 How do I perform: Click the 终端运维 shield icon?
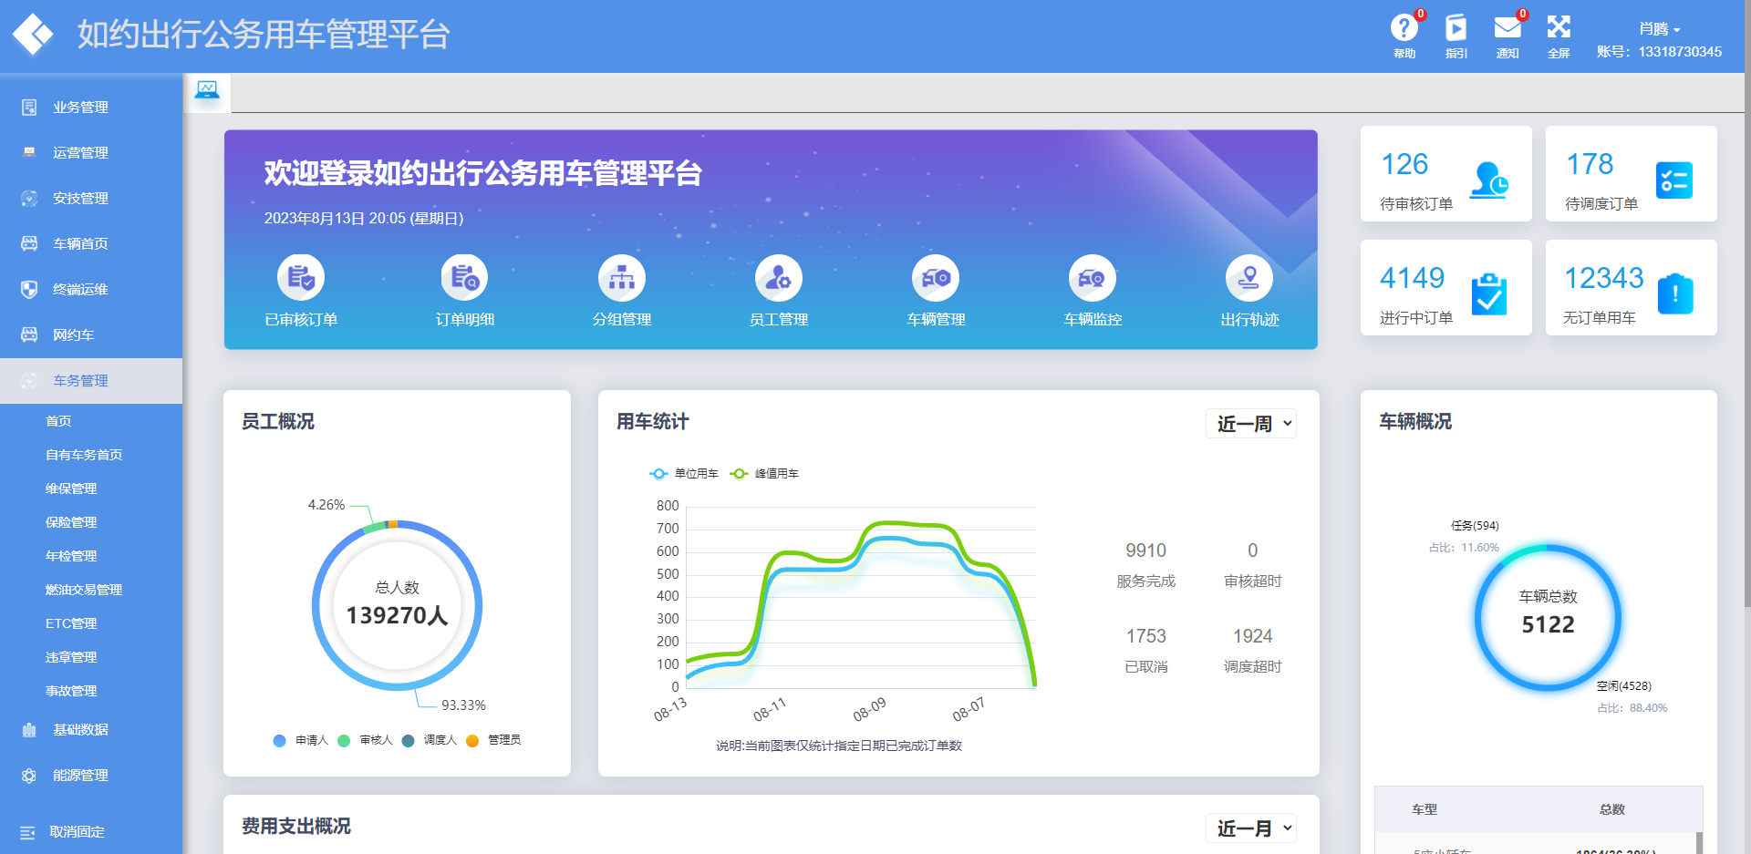click(x=29, y=289)
